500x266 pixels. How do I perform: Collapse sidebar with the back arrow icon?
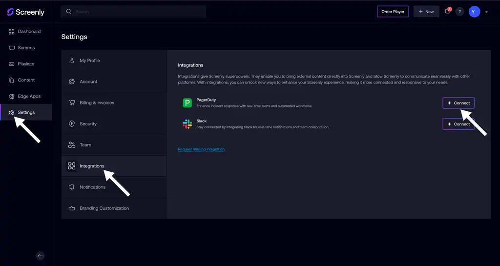coord(40,256)
